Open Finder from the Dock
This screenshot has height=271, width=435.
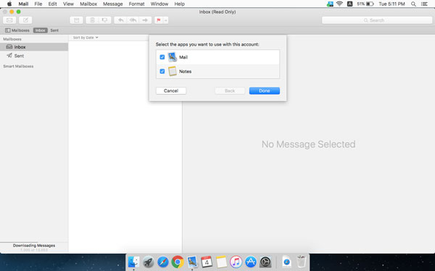pyautogui.click(x=133, y=262)
